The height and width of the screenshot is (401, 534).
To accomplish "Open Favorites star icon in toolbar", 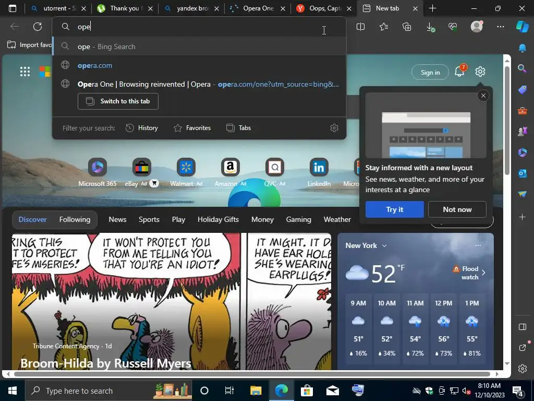I will (384, 27).
